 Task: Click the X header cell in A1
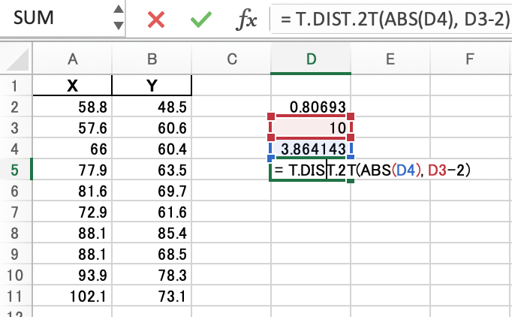point(73,86)
